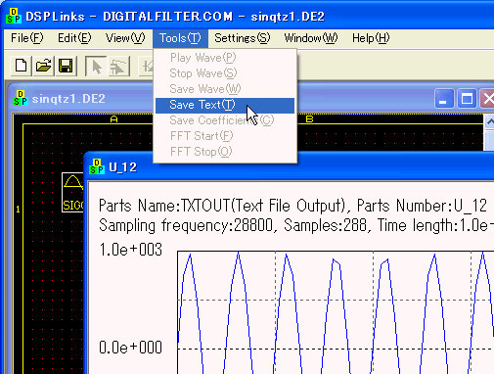This screenshot has height=374, width=494.
Task: Open the Settings(S) menu
Action: (243, 38)
